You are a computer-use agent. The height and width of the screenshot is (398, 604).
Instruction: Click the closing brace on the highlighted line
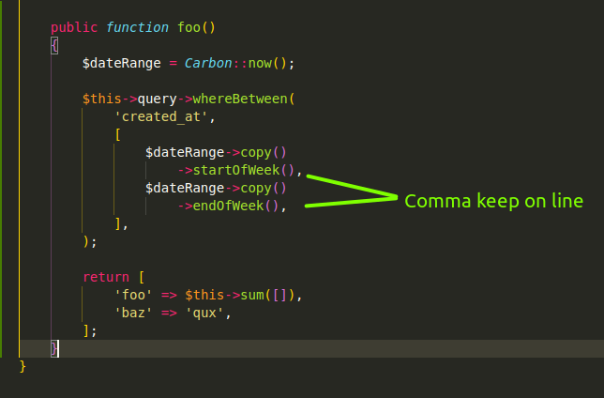tap(55, 348)
